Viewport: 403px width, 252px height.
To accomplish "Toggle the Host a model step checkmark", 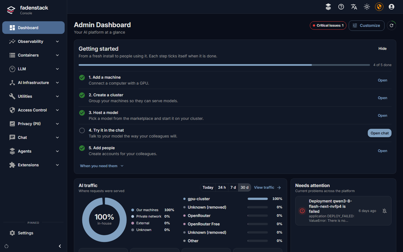I will coord(82,113).
